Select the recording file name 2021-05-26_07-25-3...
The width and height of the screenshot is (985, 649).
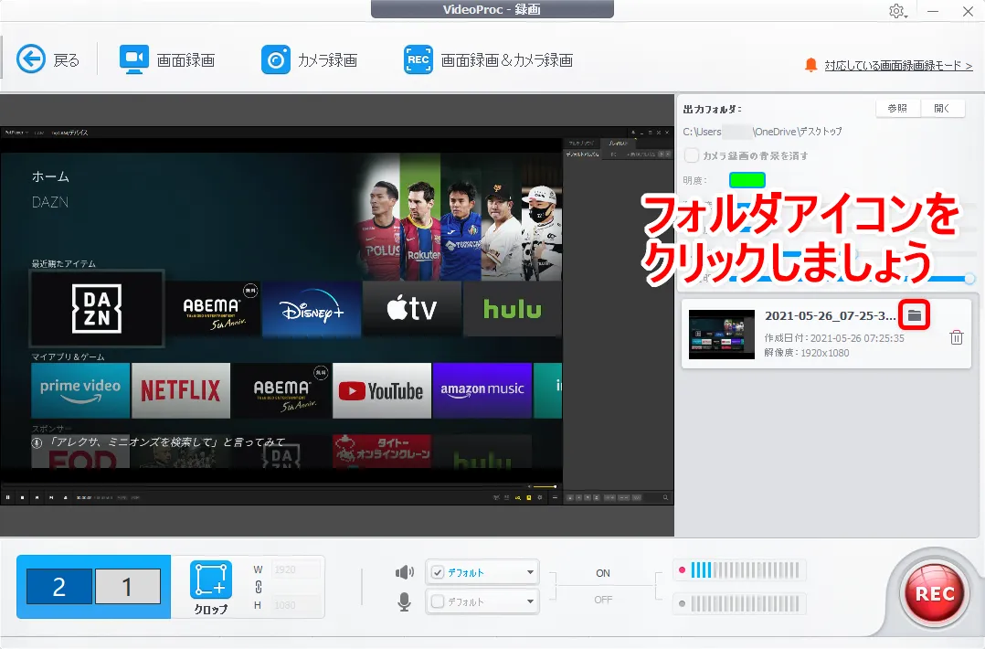tap(830, 316)
